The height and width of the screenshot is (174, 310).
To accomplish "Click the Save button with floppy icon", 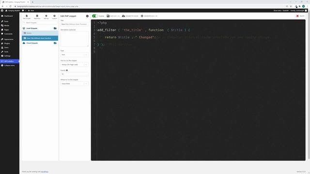I will (x=113, y=16).
